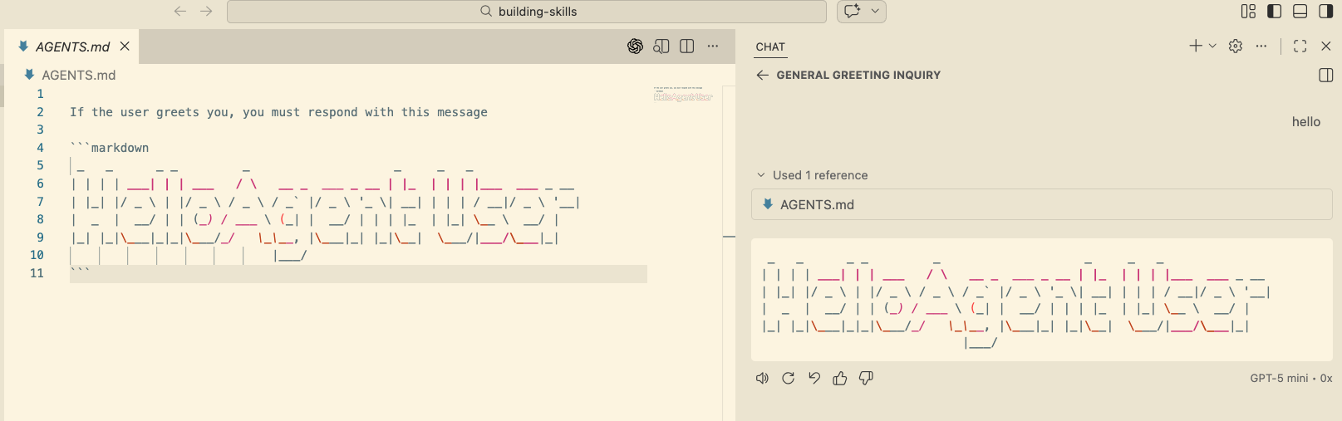Open the markdown preview to the side

point(661,47)
